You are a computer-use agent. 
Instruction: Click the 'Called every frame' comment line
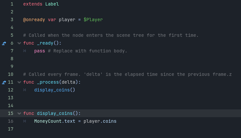pyautogui.click(x=127, y=74)
